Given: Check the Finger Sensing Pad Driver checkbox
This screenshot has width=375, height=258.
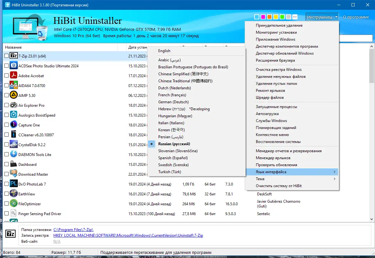Looking at the screenshot, I should pyautogui.click(x=6, y=214).
